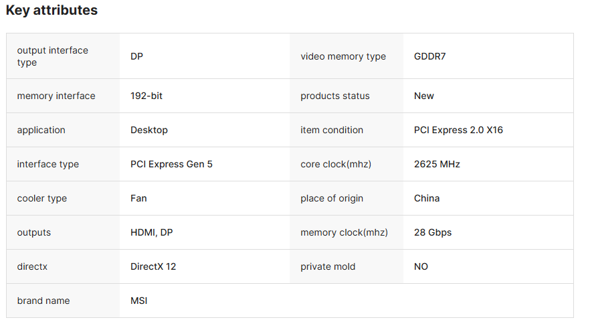Select the Desktop application value
Image resolution: width=590 pixels, height=324 pixels.
pos(149,130)
